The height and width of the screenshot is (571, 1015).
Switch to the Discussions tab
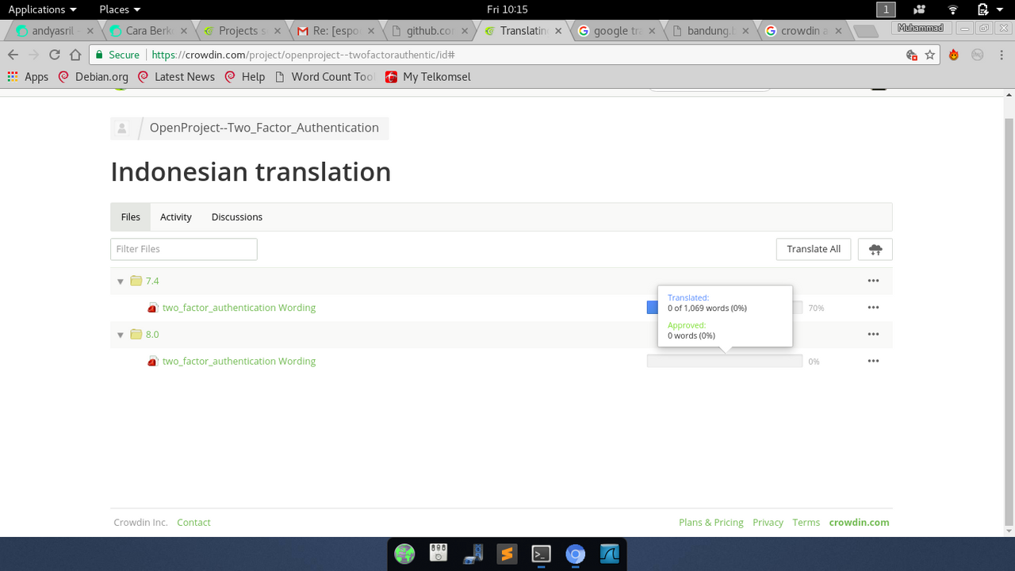coord(237,217)
